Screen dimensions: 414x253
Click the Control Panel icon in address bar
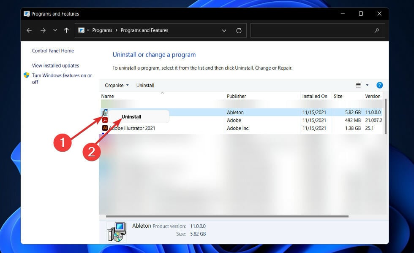(x=81, y=30)
